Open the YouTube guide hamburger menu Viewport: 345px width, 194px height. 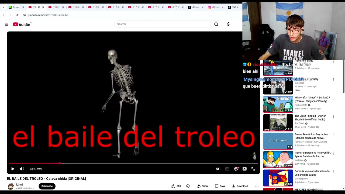(x=6, y=24)
